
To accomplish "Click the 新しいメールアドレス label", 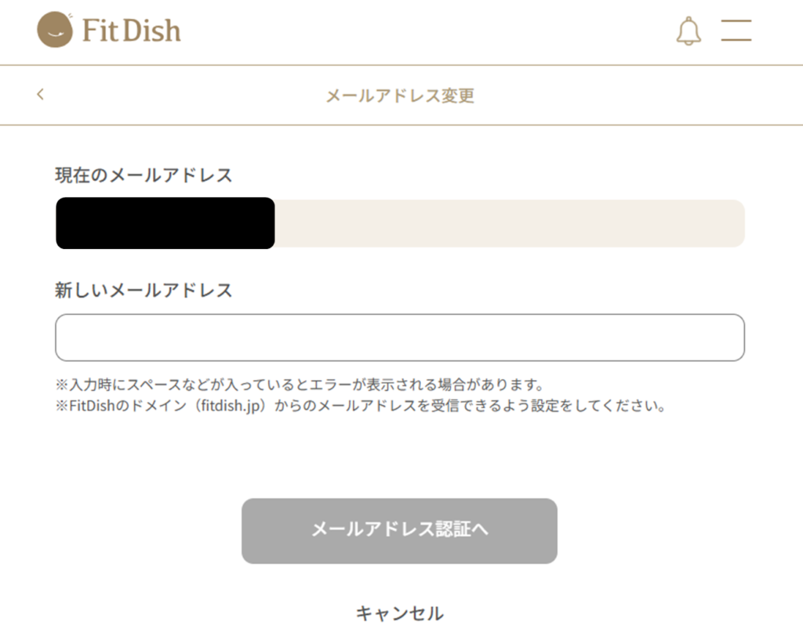I will tap(144, 290).
